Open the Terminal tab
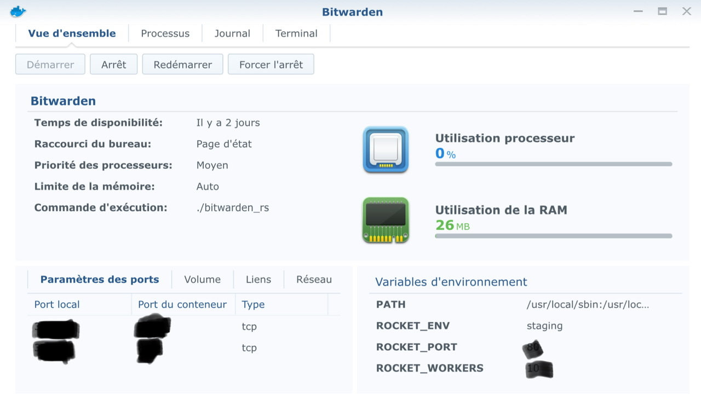Screen dimensions: 701x405 296,33
